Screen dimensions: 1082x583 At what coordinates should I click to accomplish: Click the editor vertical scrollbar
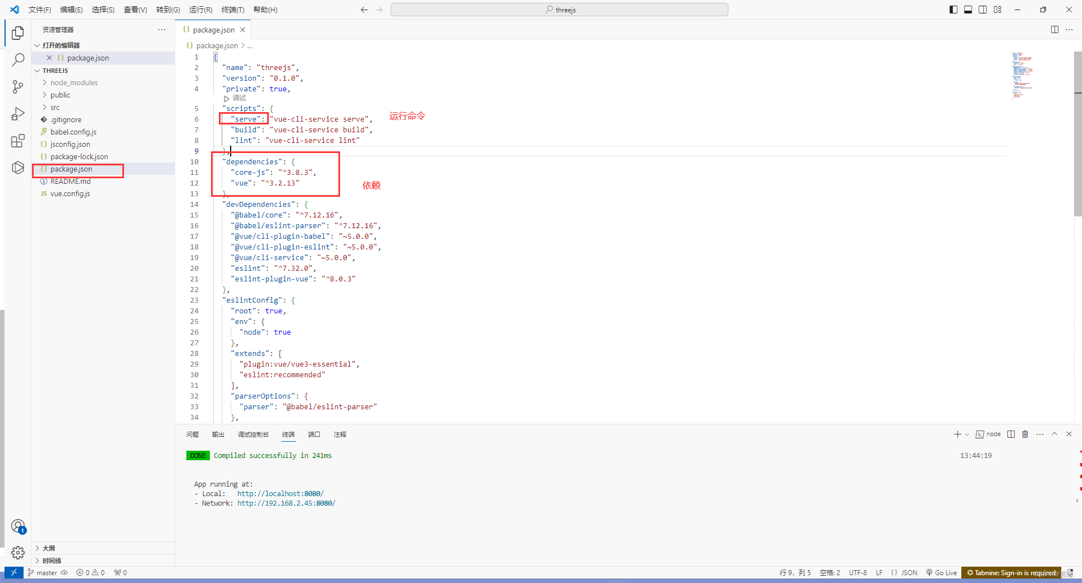pyautogui.click(x=1078, y=135)
